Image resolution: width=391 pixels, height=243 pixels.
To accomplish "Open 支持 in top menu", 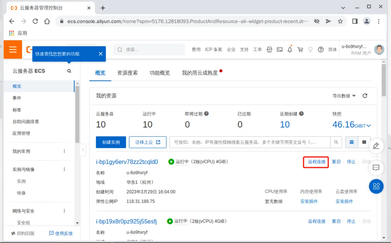I will [x=244, y=49].
